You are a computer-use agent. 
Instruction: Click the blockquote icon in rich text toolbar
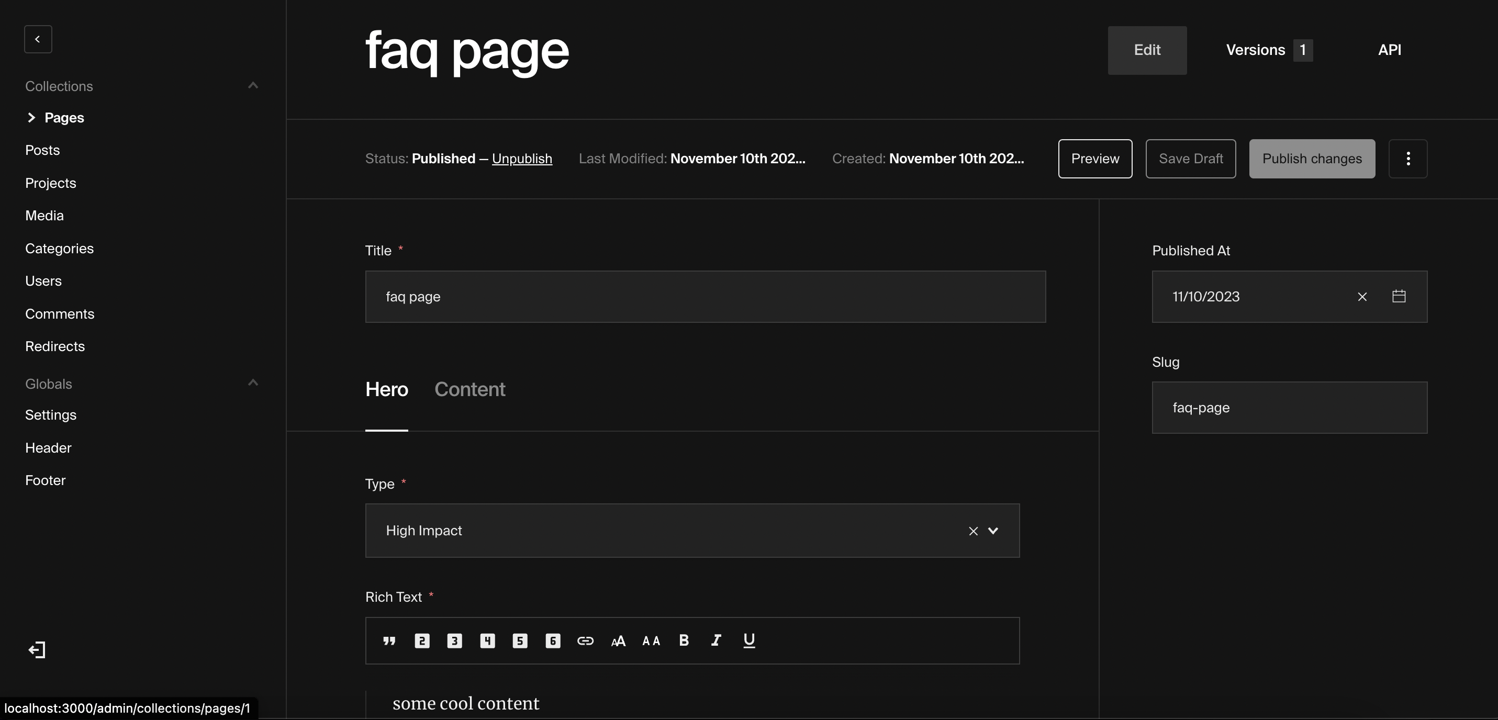pyautogui.click(x=389, y=641)
